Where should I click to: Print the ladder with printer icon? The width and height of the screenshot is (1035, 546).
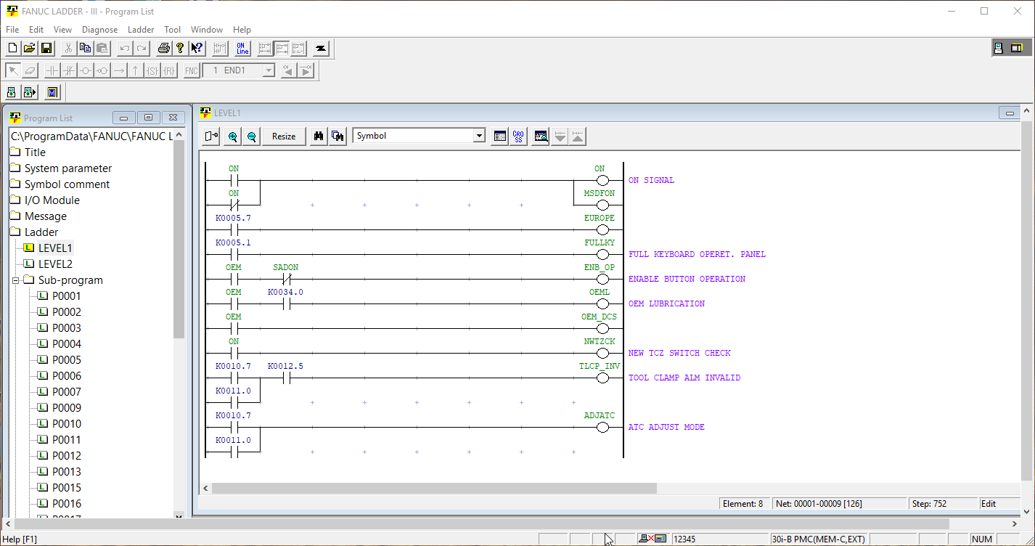coord(163,49)
